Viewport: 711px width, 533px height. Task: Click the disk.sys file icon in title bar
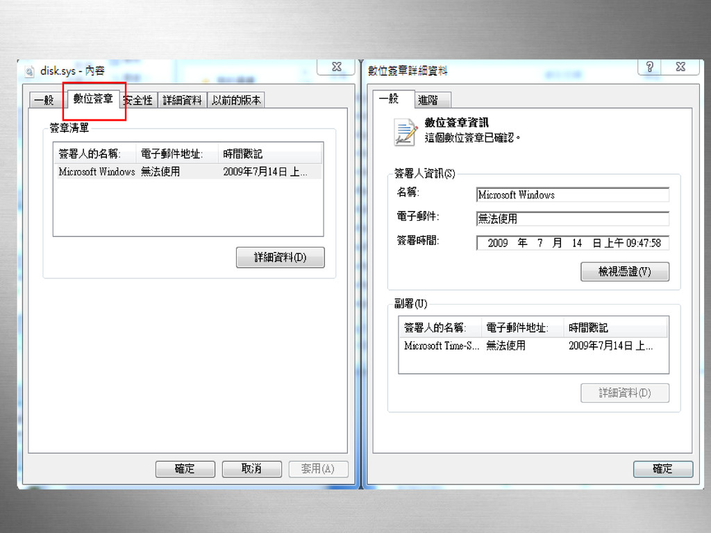29,71
